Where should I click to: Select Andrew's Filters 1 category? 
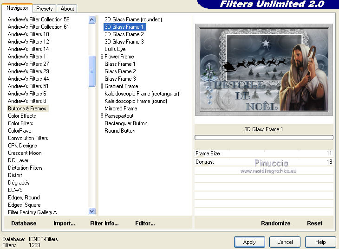[x=26, y=57]
